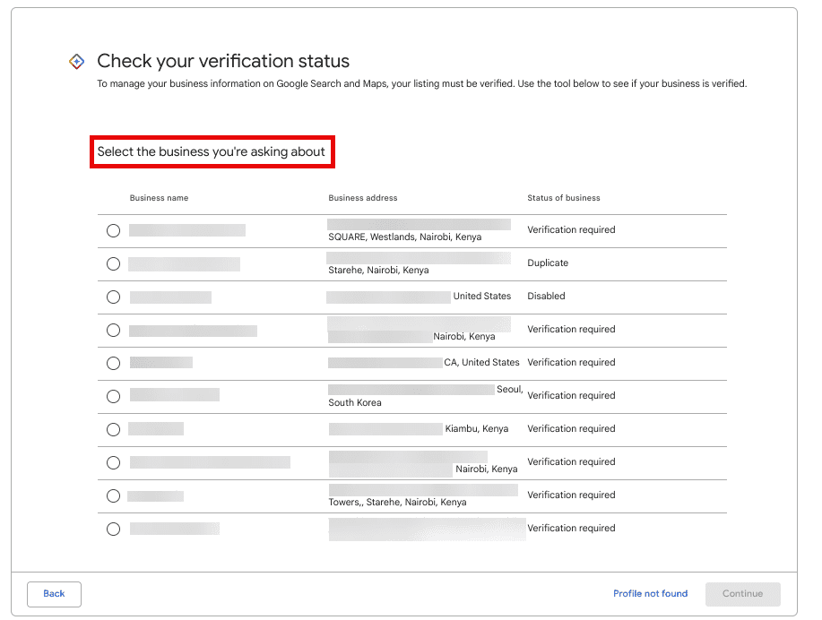Click the Google Business Profile diamond logo
Viewport: 822px width, 620px height.
pos(76,62)
